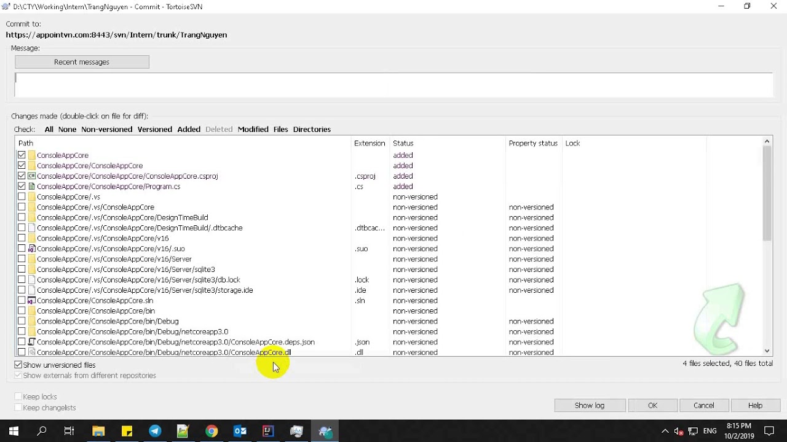Check Directories filter link
This screenshot has height=442, width=787.
pyautogui.click(x=312, y=130)
